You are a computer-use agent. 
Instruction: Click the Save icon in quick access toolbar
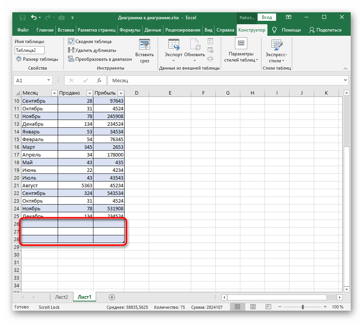pyautogui.click(x=23, y=17)
